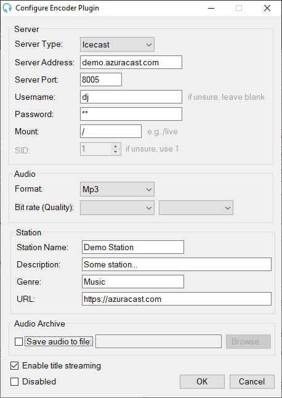Focus the Username input field

131,97
